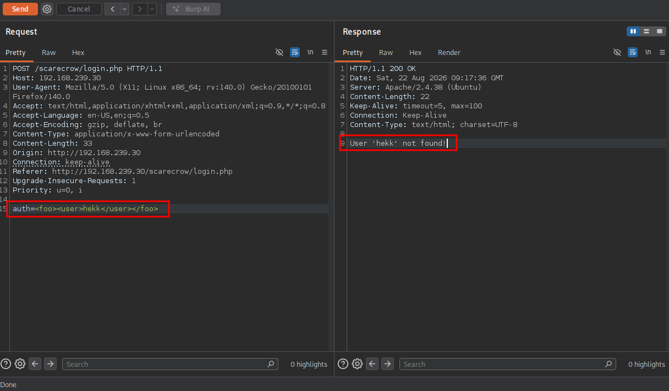Switch to the Request Hex tab
Image resolution: width=669 pixels, height=391 pixels.
pyautogui.click(x=78, y=53)
